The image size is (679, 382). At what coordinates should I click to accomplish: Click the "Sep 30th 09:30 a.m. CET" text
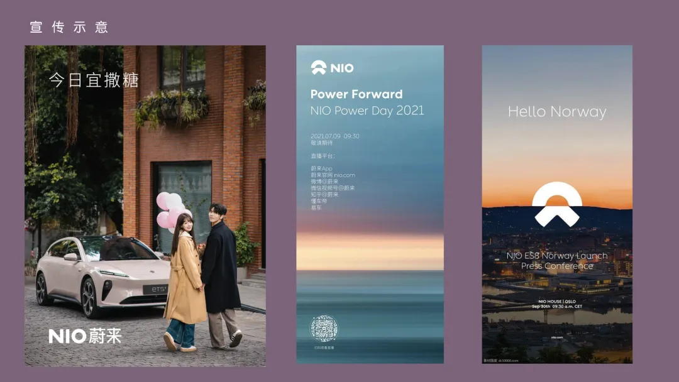click(x=557, y=307)
